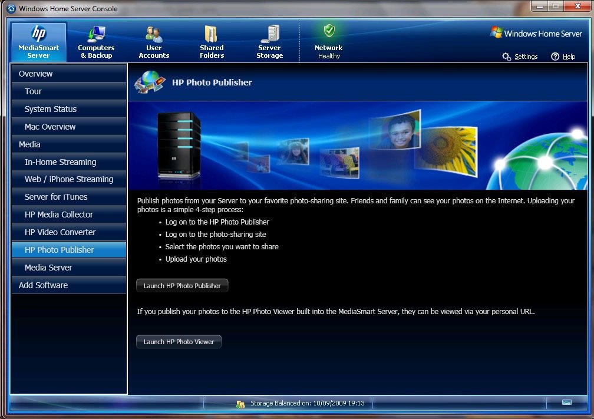Click the HP Photo Publisher globe icon
This screenshot has height=419, width=594.
click(150, 83)
